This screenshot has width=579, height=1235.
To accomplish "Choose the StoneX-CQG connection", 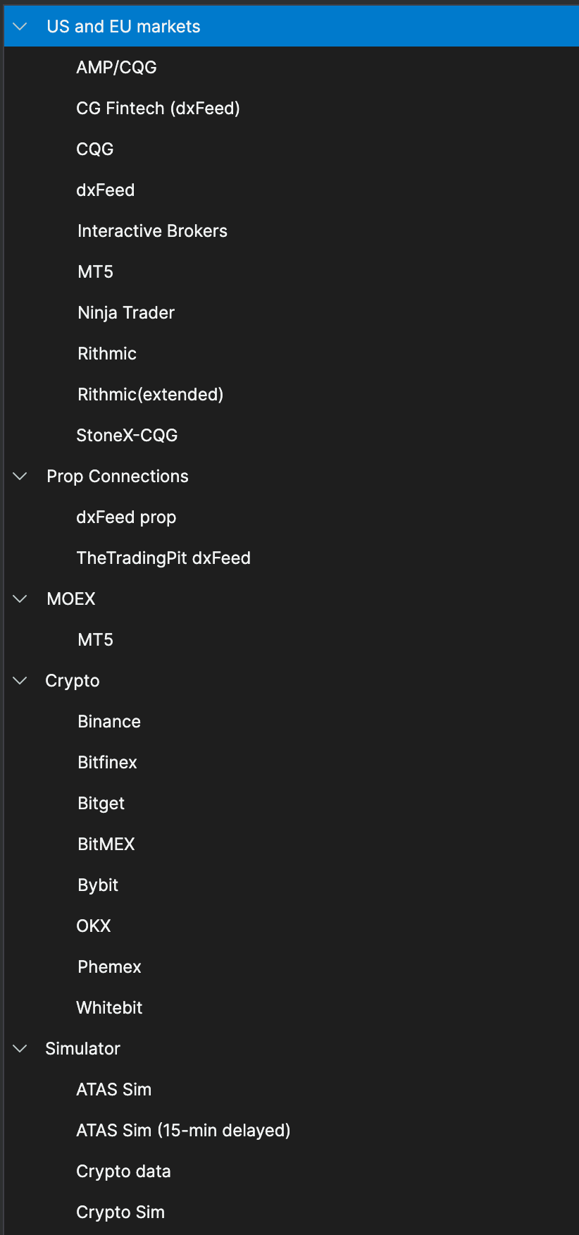I will point(126,435).
